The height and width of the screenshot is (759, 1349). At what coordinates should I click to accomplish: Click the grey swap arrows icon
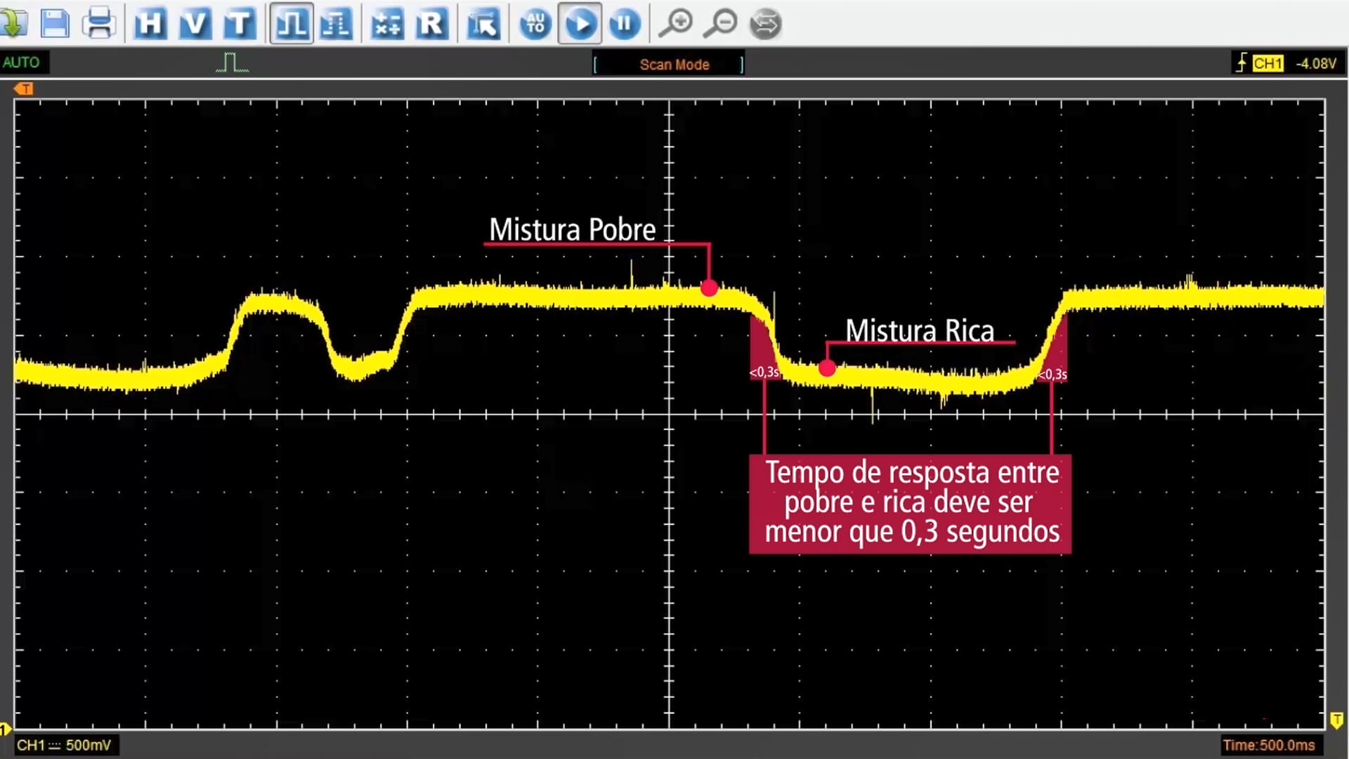pos(765,24)
